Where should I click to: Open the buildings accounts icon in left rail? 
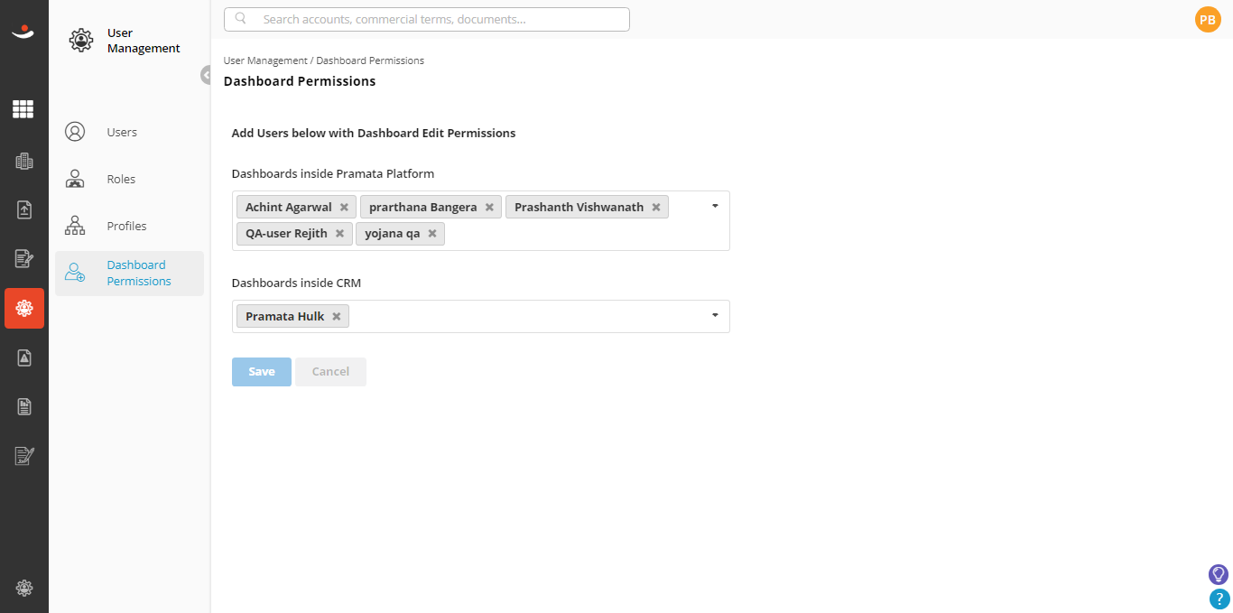point(23,162)
